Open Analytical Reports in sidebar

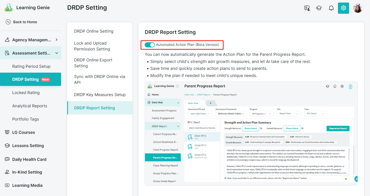[30, 106]
